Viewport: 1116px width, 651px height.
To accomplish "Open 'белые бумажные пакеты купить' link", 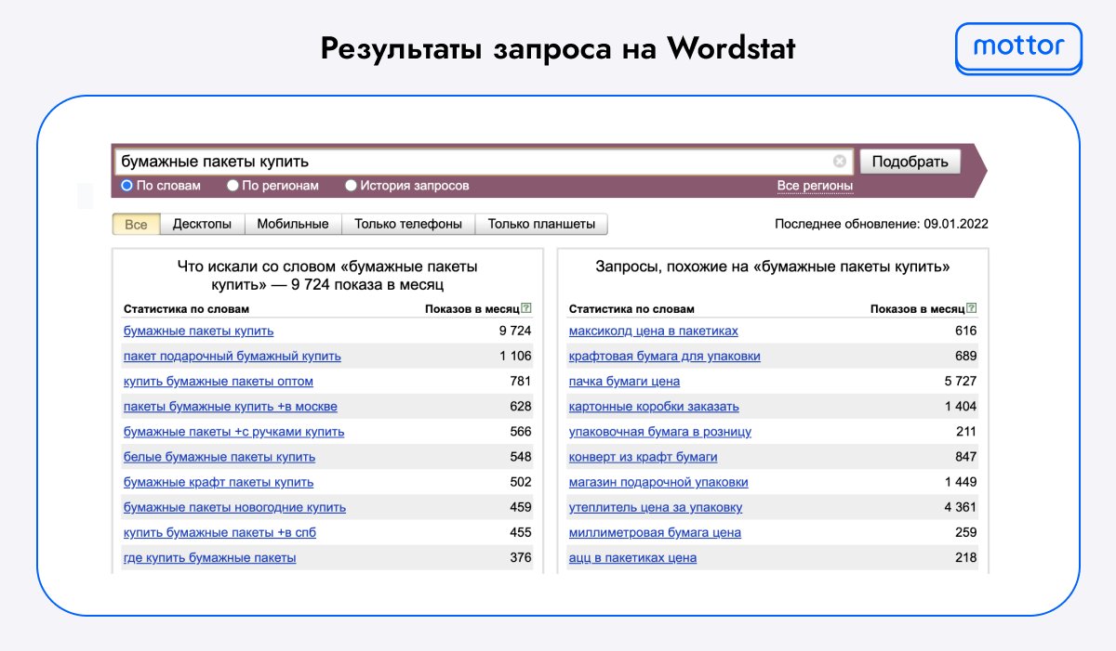I will 219,456.
